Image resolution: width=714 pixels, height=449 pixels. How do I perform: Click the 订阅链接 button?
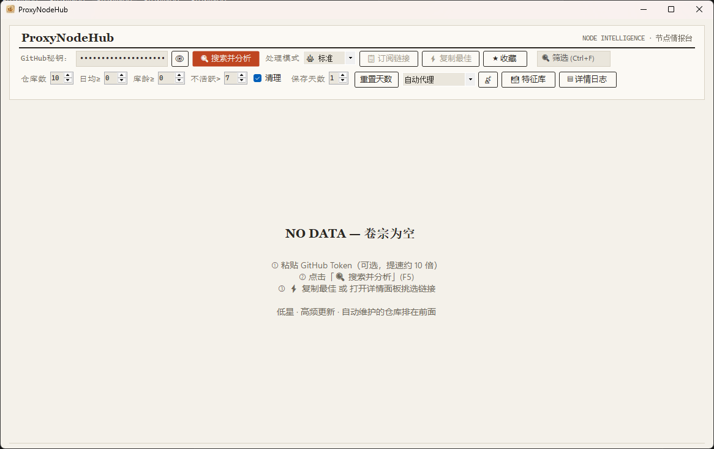coord(388,59)
